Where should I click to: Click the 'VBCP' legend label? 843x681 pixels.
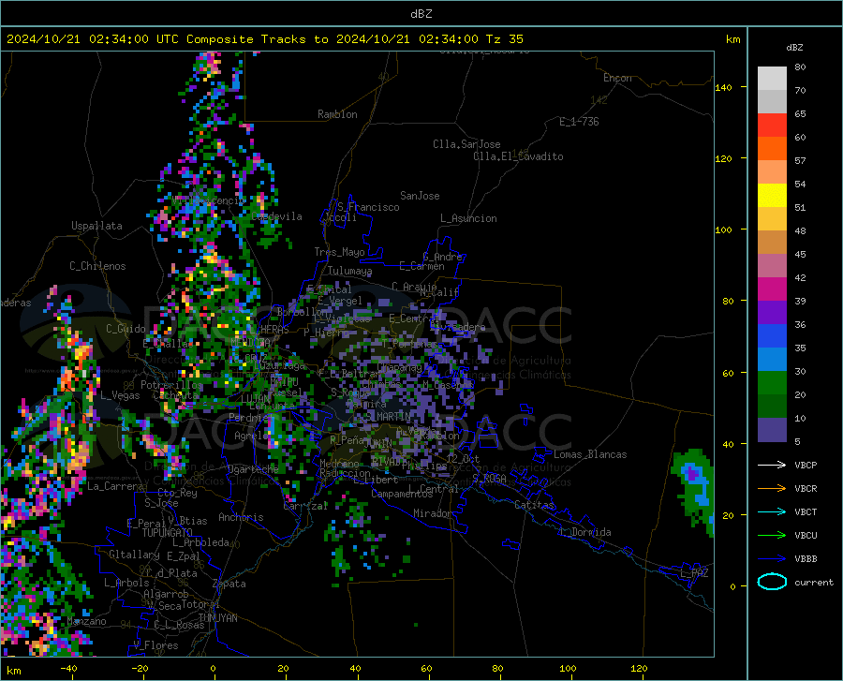click(806, 465)
